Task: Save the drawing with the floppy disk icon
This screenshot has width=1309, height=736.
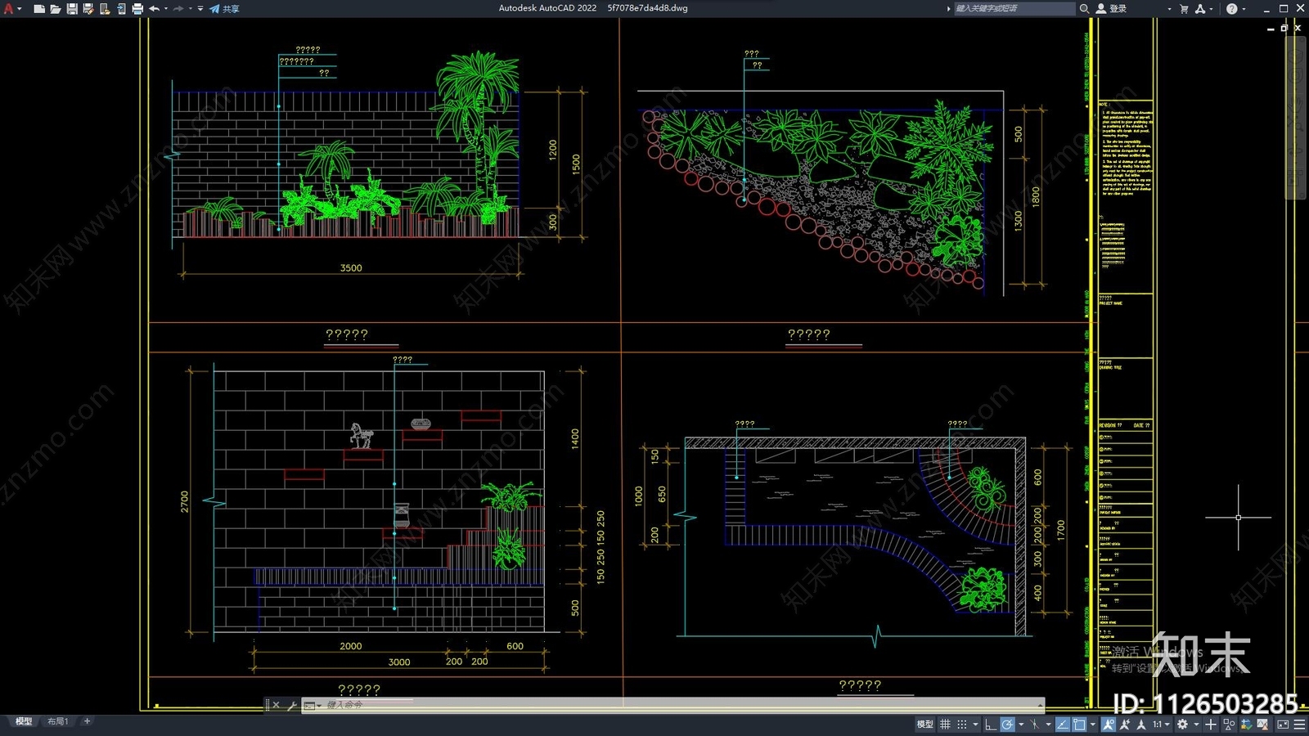Action: coord(72,9)
